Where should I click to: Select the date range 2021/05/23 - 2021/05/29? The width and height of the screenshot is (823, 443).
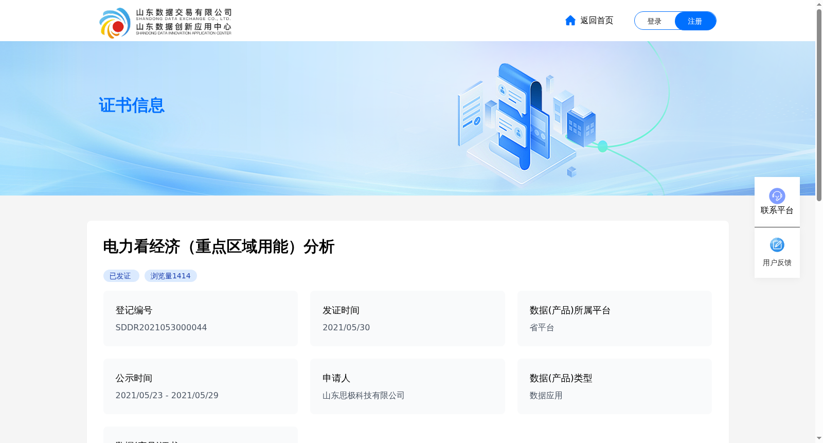pyautogui.click(x=167, y=396)
